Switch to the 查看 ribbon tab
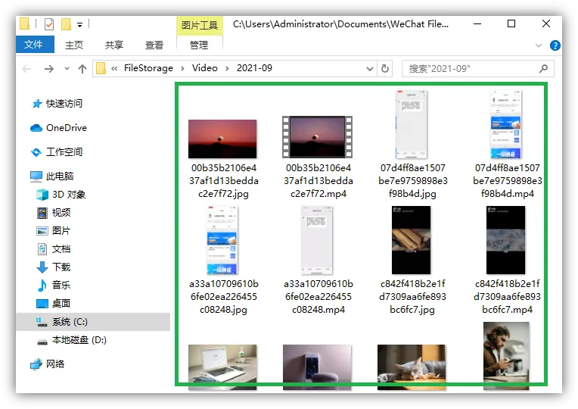The width and height of the screenshot is (578, 409). tap(154, 45)
